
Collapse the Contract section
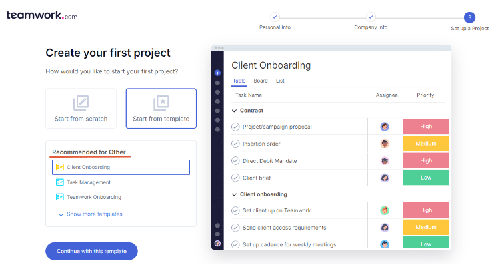pos(234,111)
